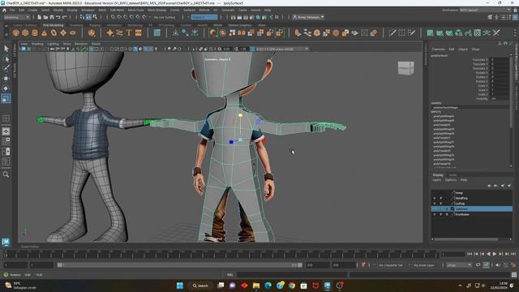Image resolution: width=519 pixels, height=292 pixels.
Task: Switch to the Sculpting shelf tab
Action: coord(76,25)
